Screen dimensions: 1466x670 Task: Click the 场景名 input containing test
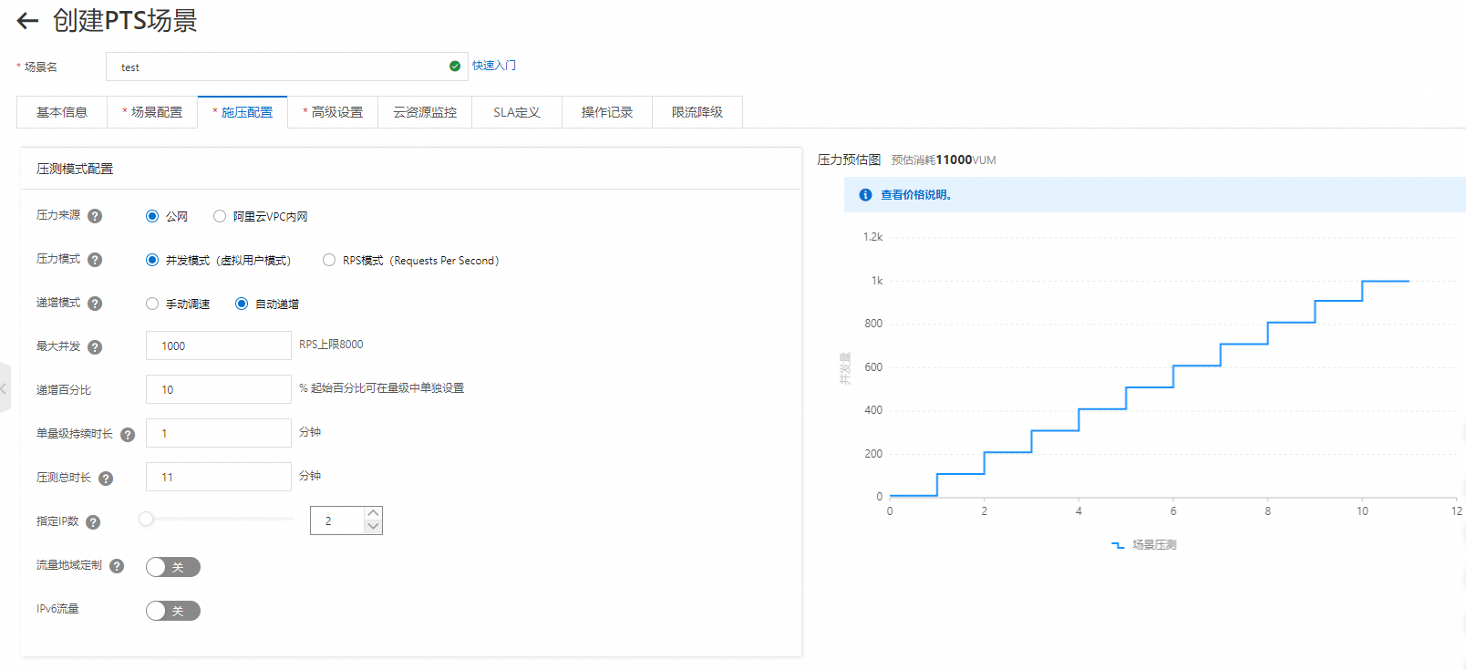[286, 67]
